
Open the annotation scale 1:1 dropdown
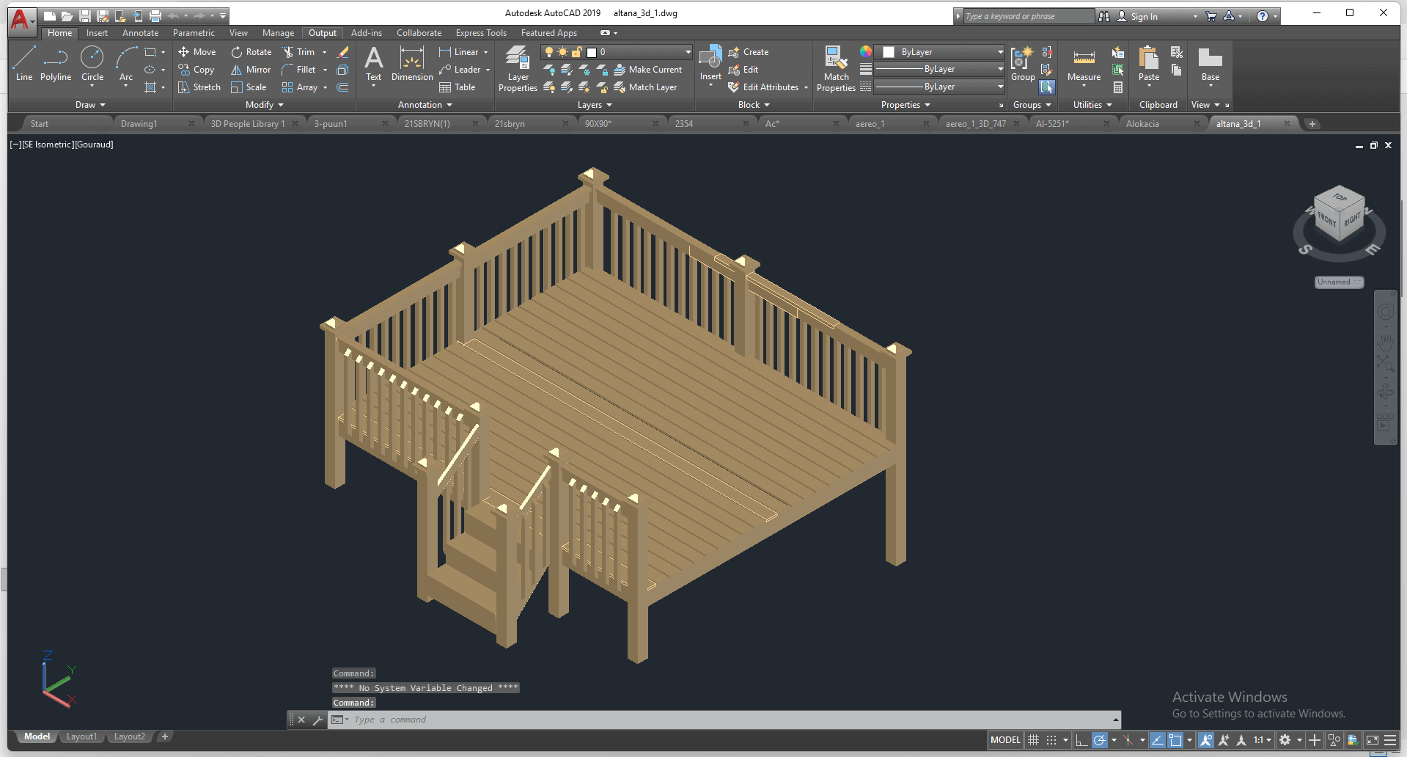pos(1262,740)
